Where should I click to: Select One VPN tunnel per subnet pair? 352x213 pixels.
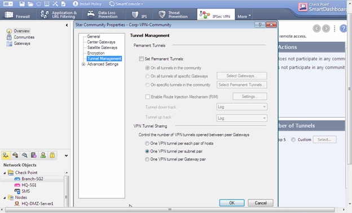coord(147,152)
